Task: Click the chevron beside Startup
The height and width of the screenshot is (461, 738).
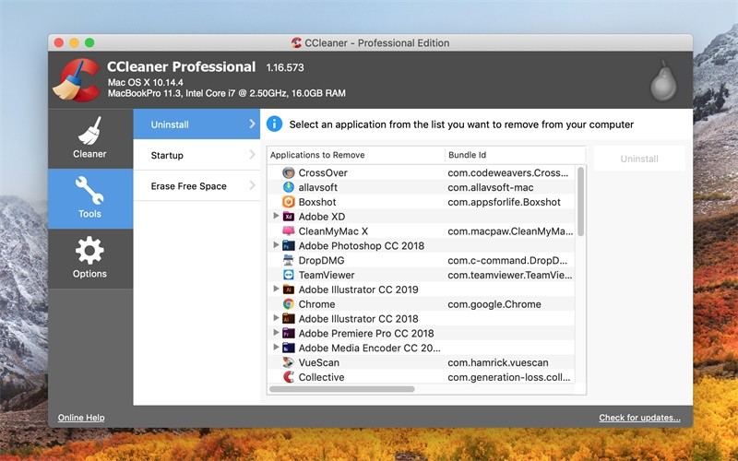Action: (252, 154)
